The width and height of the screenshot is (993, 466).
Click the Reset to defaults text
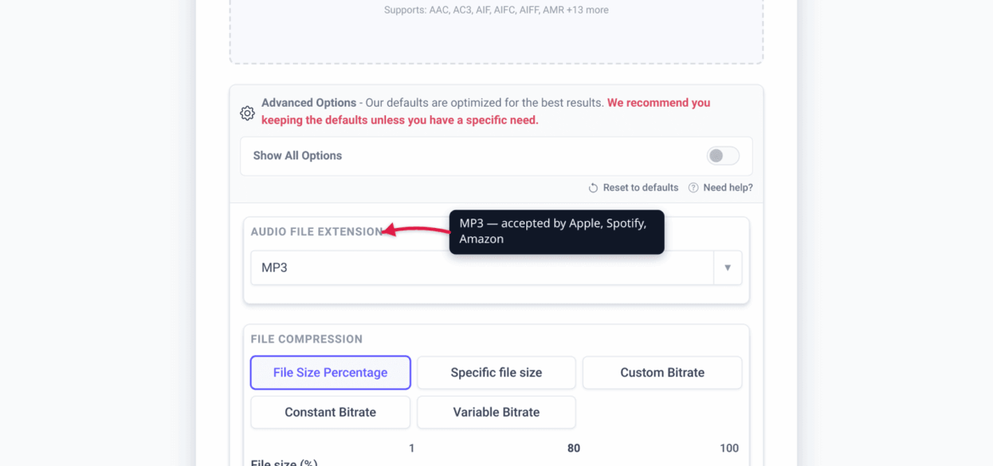tap(641, 188)
